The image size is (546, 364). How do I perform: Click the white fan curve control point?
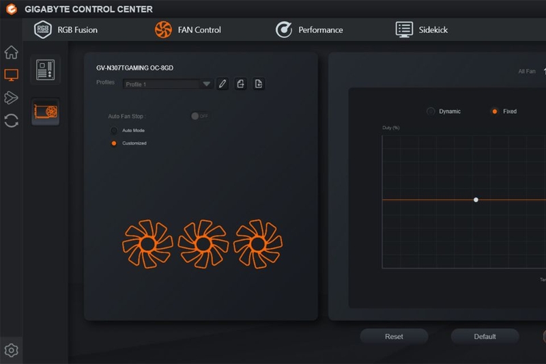point(476,199)
